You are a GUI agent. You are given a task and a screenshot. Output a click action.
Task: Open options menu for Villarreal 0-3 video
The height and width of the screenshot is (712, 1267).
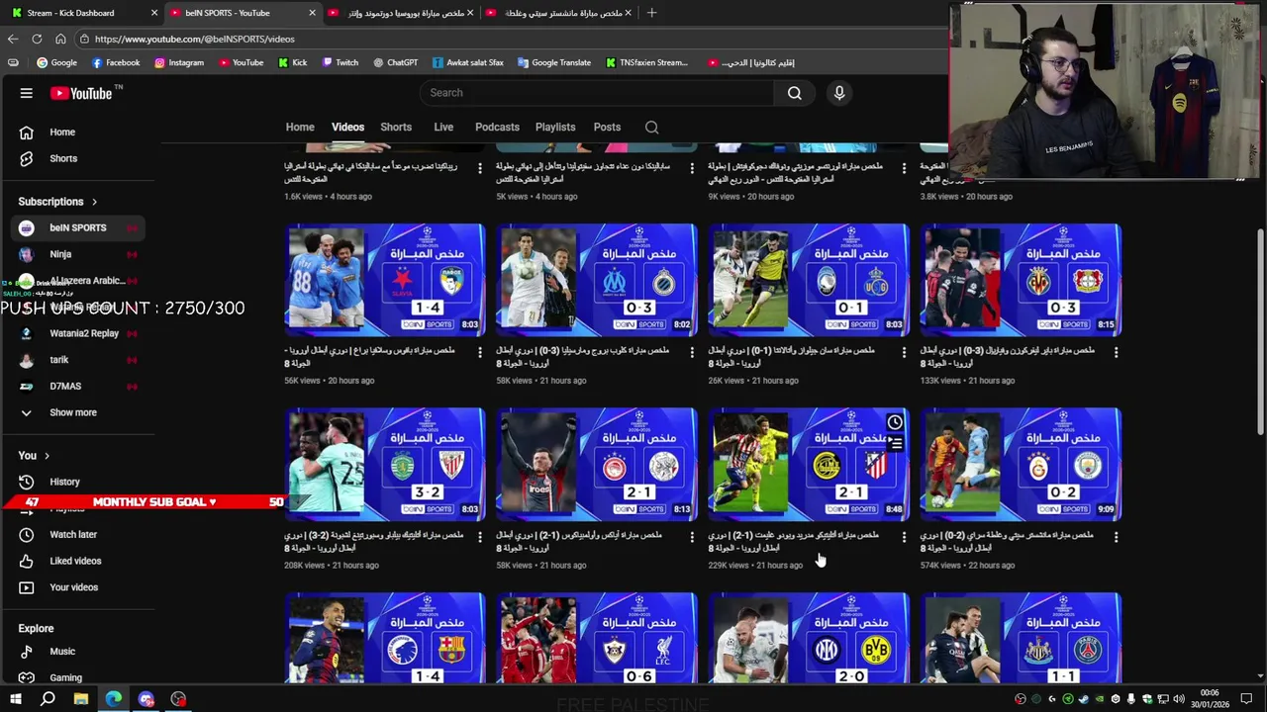coord(1116,352)
